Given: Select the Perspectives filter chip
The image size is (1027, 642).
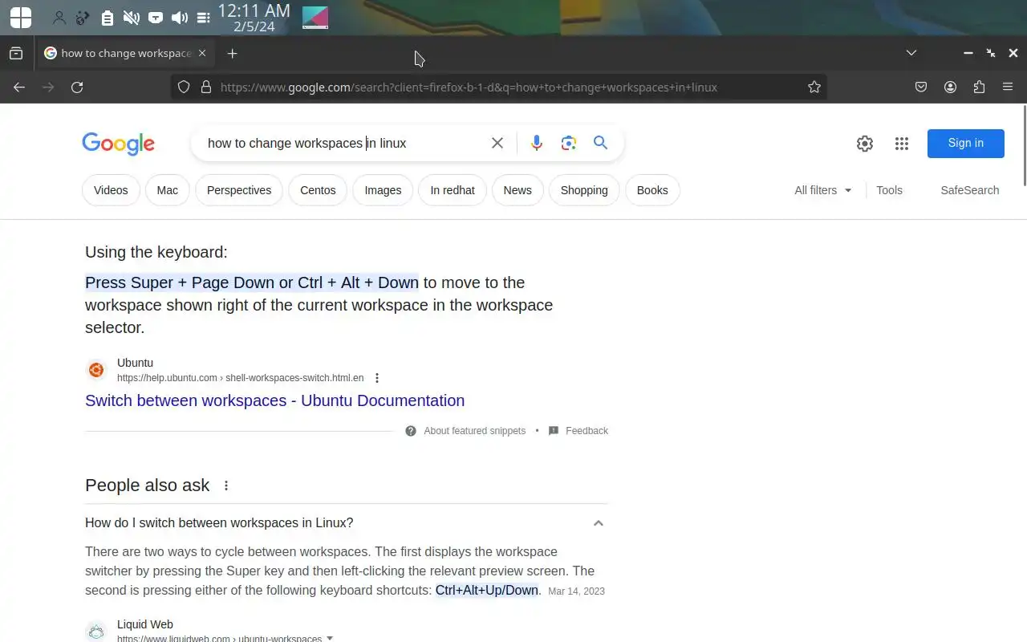Looking at the screenshot, I should 239,190.
